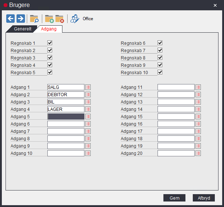Image resolution: width=224 pixels, height=207 pixels.
Task: Click the add new folder icon
Action: click(49, 19)
